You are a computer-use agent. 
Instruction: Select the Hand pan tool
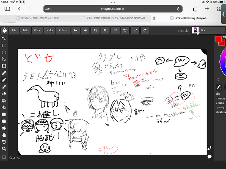click(x=4, y=135)
